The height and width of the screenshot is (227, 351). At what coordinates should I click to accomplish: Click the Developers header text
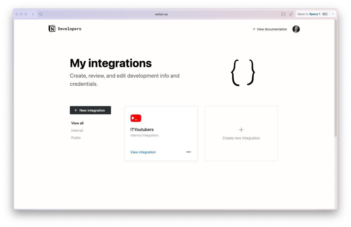(x=70, y=29)
